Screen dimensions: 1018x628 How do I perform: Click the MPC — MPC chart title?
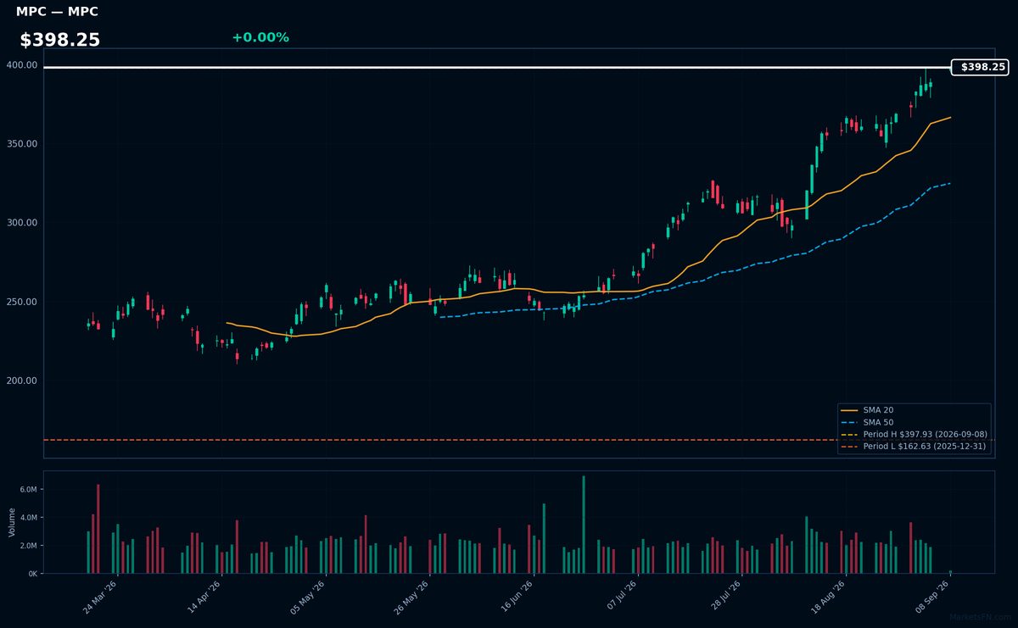click(x=57, y=12)
